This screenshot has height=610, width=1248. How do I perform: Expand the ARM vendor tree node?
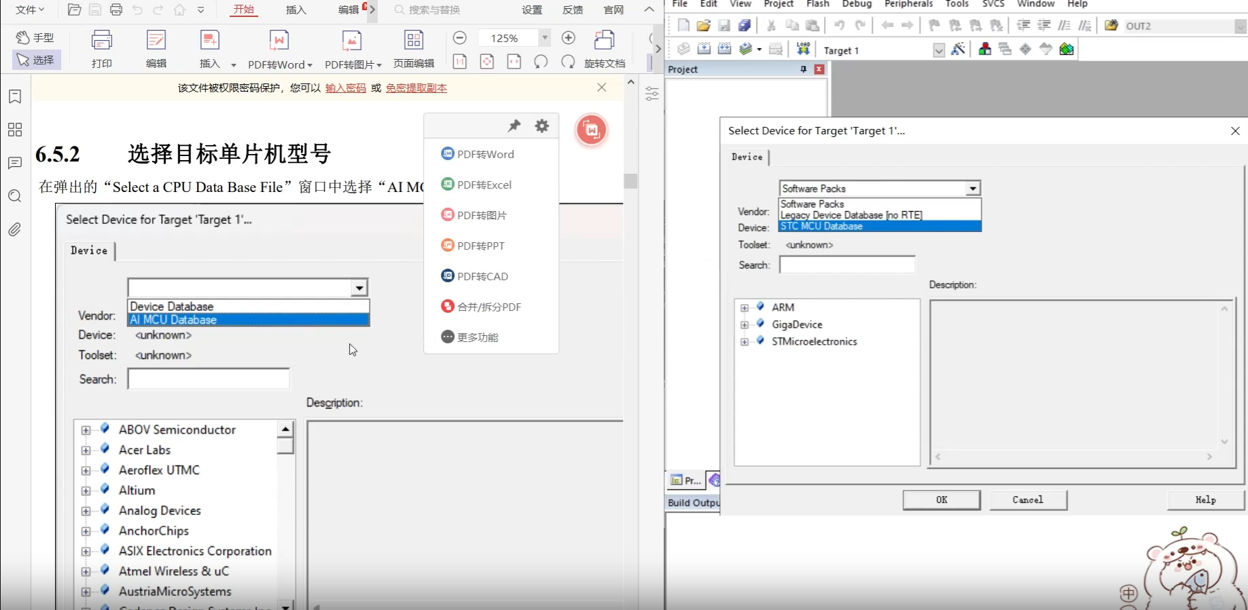tap(745, 307)
